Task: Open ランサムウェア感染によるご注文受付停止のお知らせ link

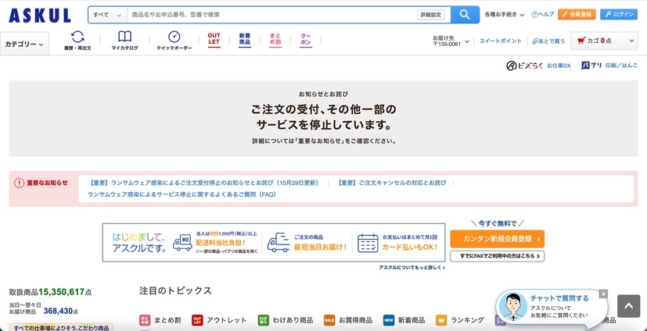Action: tap(203, 183)
